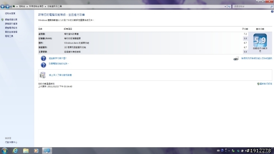Launch Windows Media Player from taskbar
Viewport: 274px width, 154px height.
[x=36, y=151]
